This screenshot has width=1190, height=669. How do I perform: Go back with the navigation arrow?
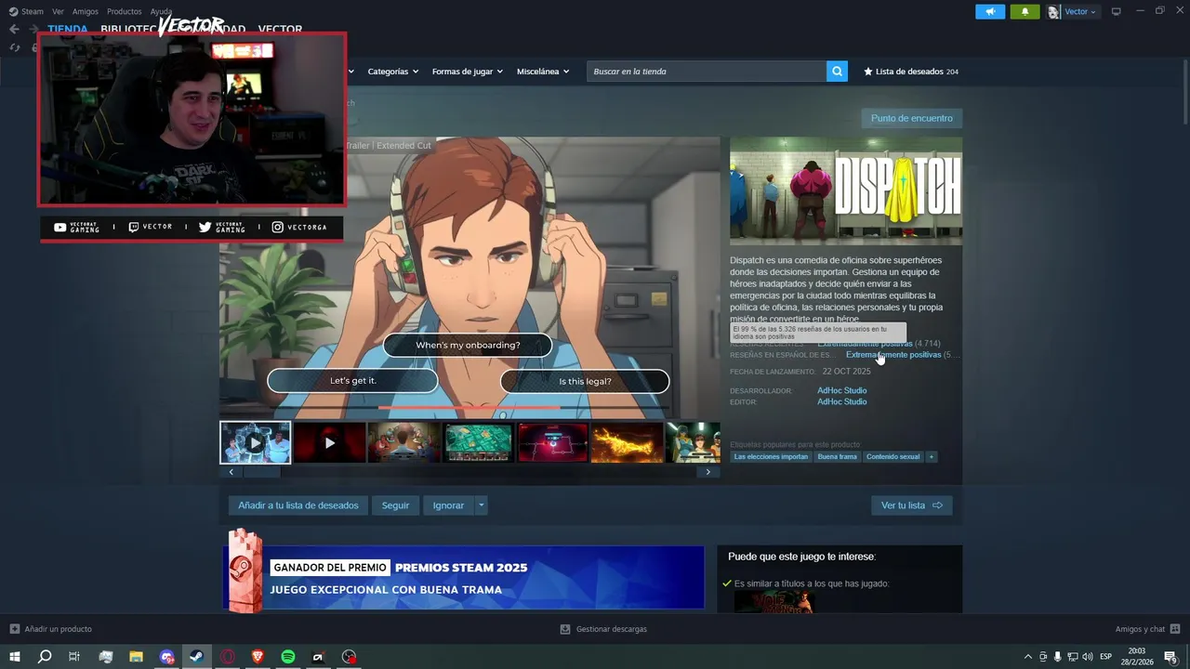coord(14,29)
